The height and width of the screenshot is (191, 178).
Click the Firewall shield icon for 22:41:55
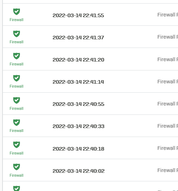coord(16,11)
